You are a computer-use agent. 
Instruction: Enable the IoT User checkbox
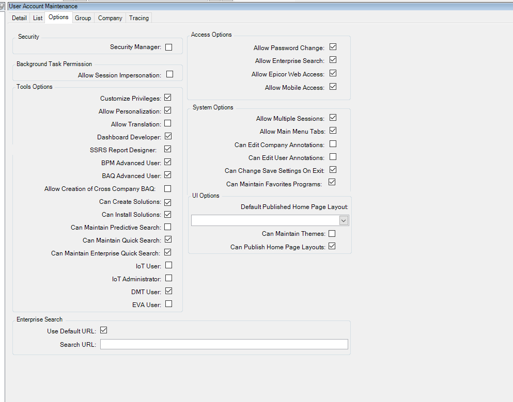(169, 265)
